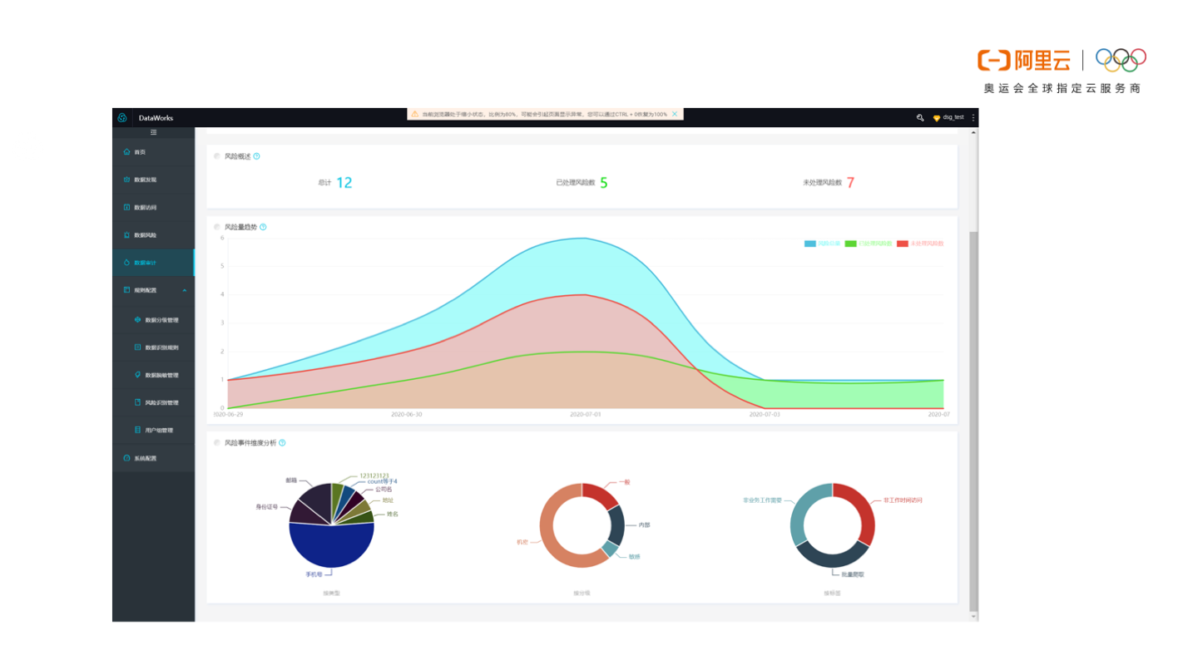1183x665 pixels.
Task: Open 数据访问 via its sidebar icon
Action: pyautogui.click(x=126, y=207)
